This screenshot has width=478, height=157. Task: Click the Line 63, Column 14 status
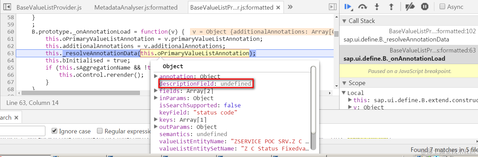click(x=32, y=102)
